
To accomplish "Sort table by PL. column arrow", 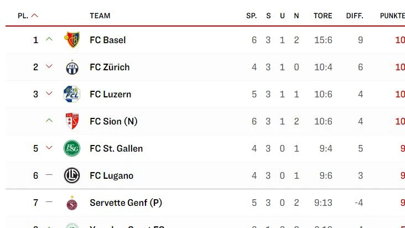I will click(x=35, y=16).
